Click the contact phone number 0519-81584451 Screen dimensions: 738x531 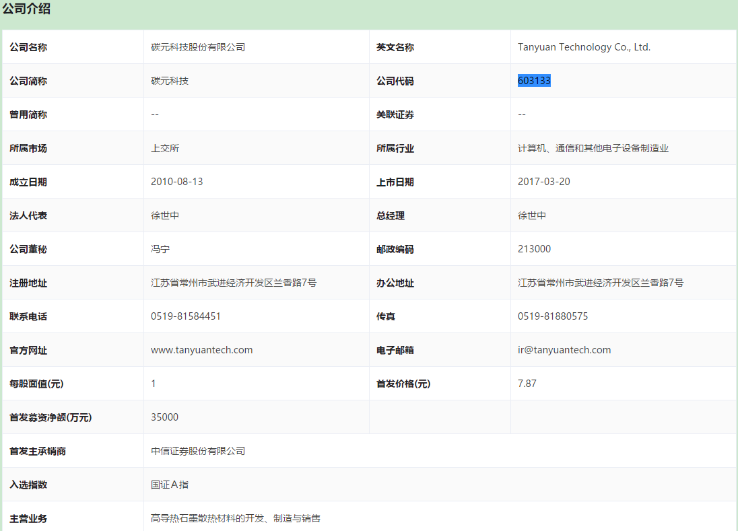pos(185,316)
